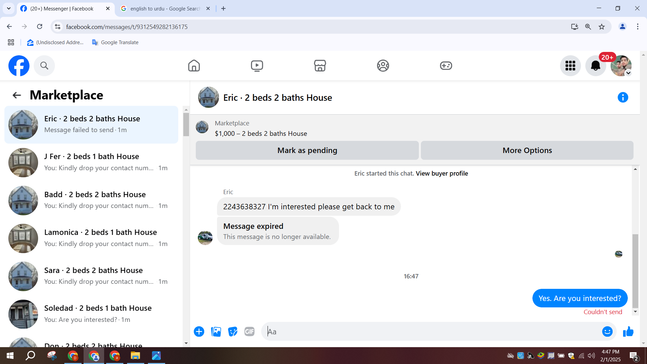Open View buyer profile link

442,173
